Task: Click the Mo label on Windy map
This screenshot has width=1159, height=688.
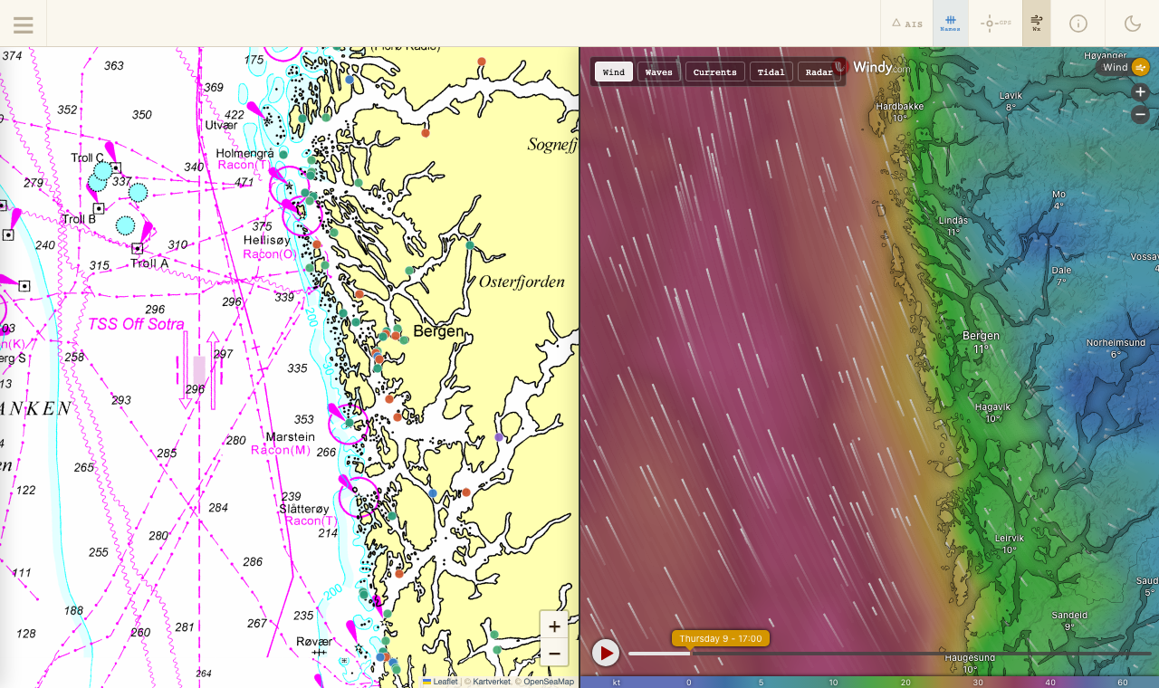Action: pyautogui.click(x=1058, y=194)
